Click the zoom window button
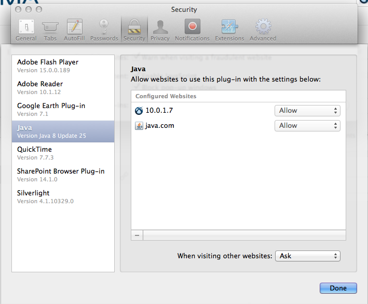This screenshot has width=368, height=304. click(x=39, y=9)
